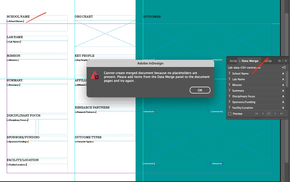Click the <<Outcome 4>> placeholder
The width and height of the screenshot is (290, 182).
tap(217, 112)
